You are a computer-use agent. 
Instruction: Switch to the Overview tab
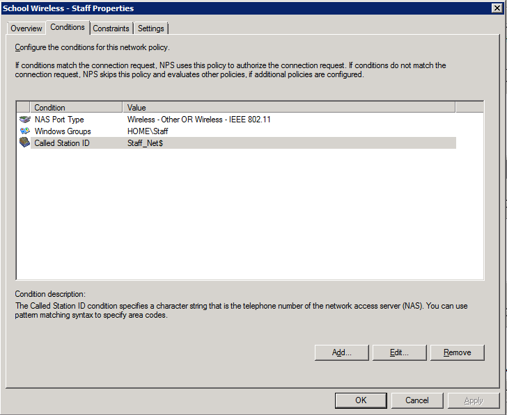pyautogui.click(x=26, y=29)
